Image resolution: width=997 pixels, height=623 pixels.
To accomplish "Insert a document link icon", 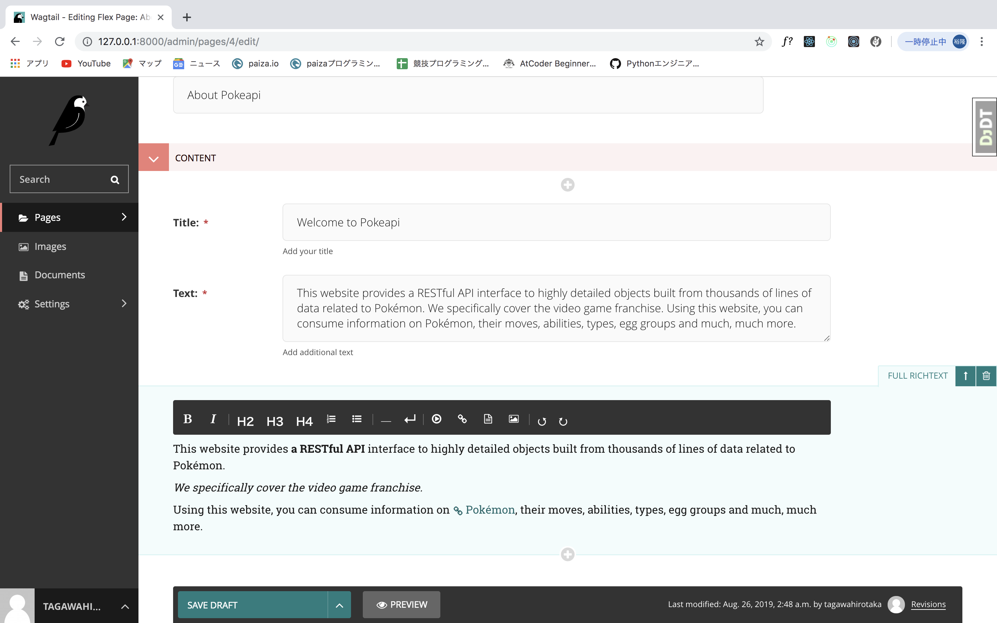I will tap(488, 419).
